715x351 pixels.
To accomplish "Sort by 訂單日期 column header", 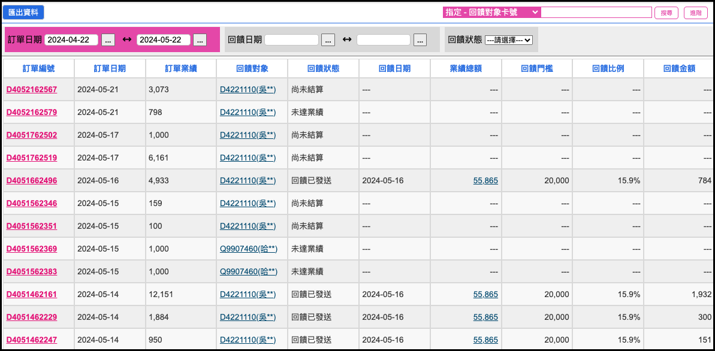I will click(110, 68).
